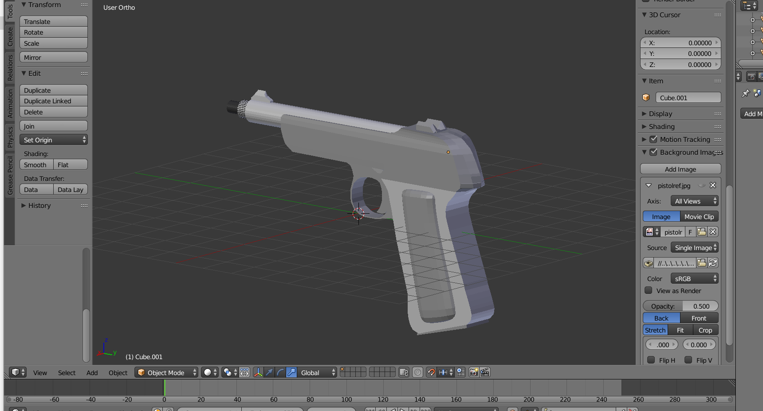The height and width of the screenshot is (411, 763).
Task: Unlink the pistolr image datablock
Action: pos(713,232)
